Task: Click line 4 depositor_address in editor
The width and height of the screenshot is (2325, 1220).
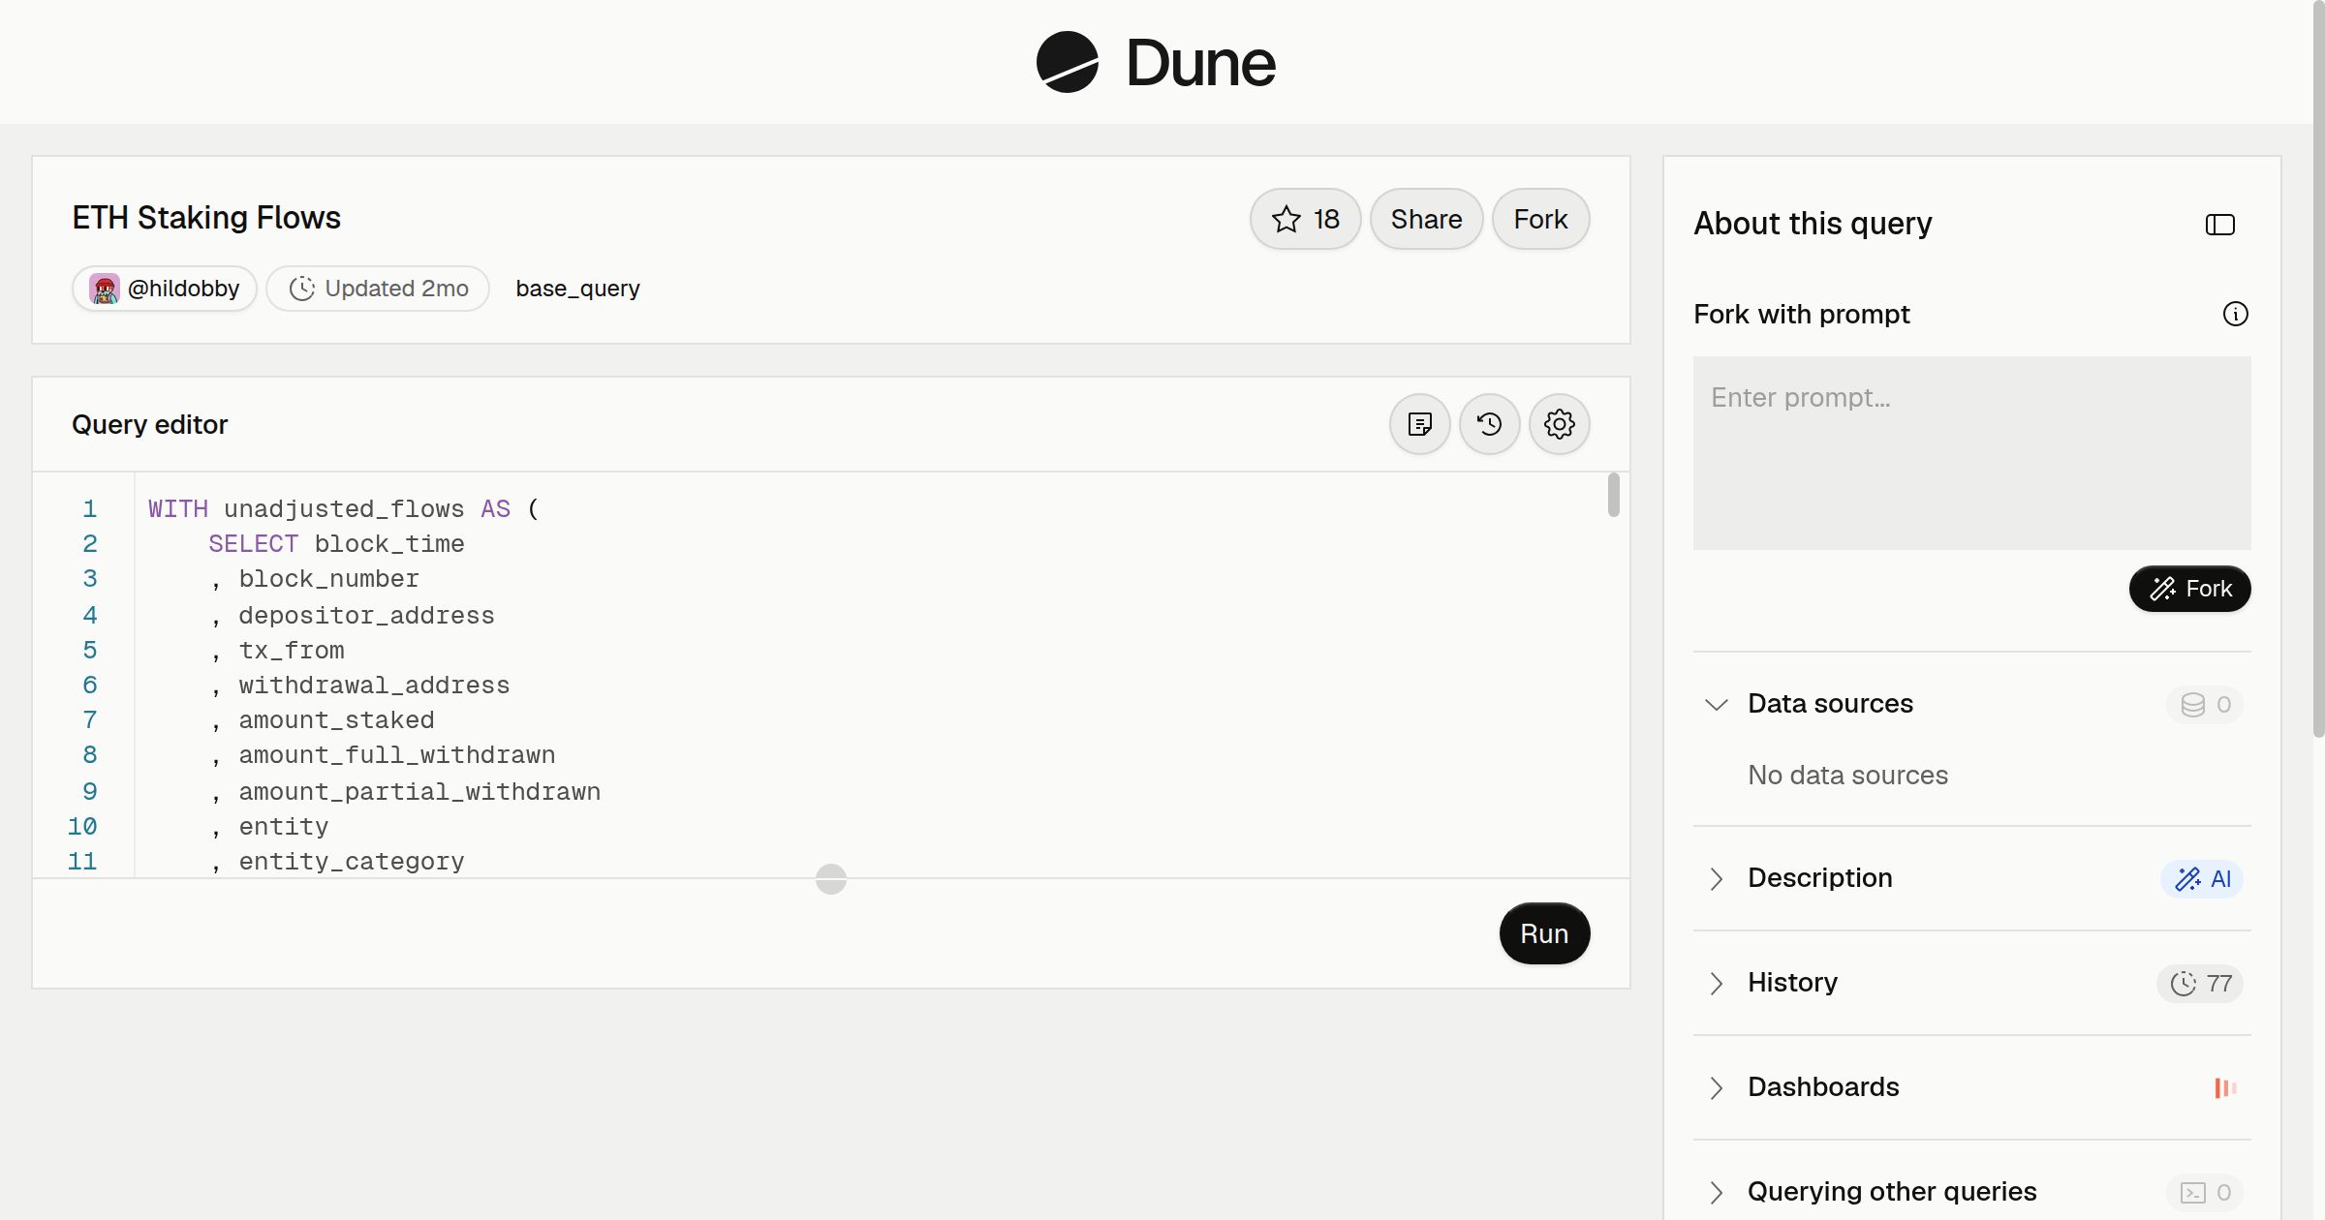Action: point(366,616)
